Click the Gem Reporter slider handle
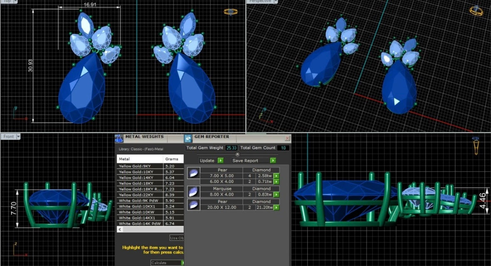The height and width of the screenshot is (266, 491). coord(237,154)
